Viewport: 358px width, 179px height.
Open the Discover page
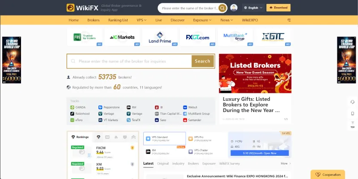click(177, 20)
